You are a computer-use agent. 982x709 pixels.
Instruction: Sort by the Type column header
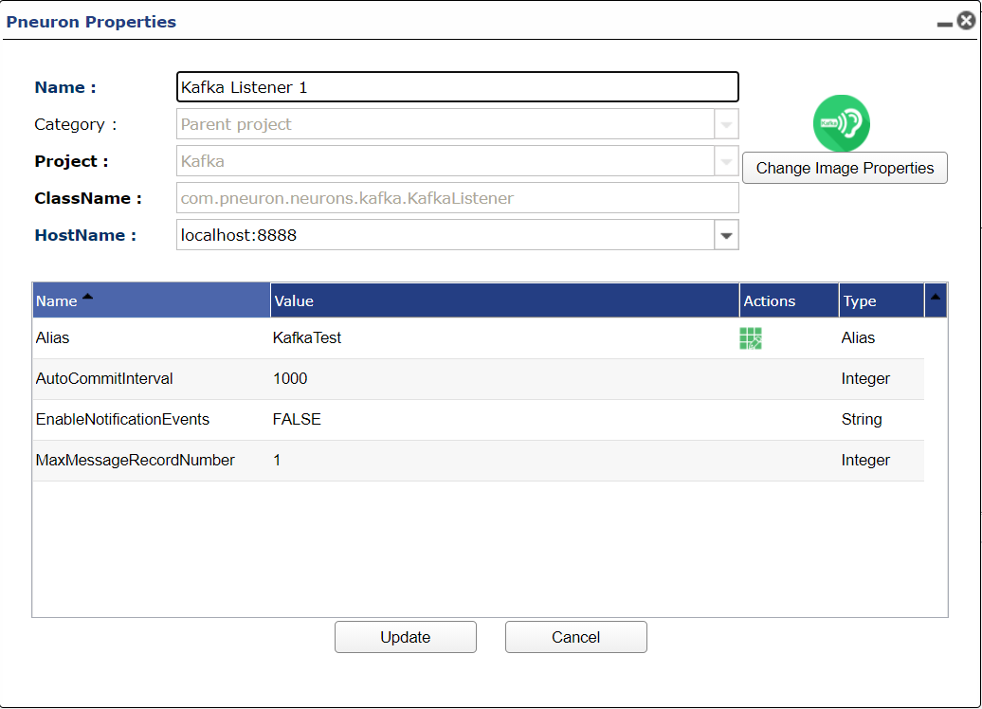click(x=882, y=300)
